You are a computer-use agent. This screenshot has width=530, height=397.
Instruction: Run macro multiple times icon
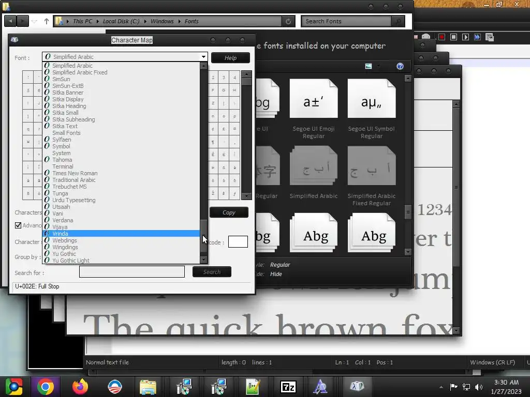coord(477,37)
